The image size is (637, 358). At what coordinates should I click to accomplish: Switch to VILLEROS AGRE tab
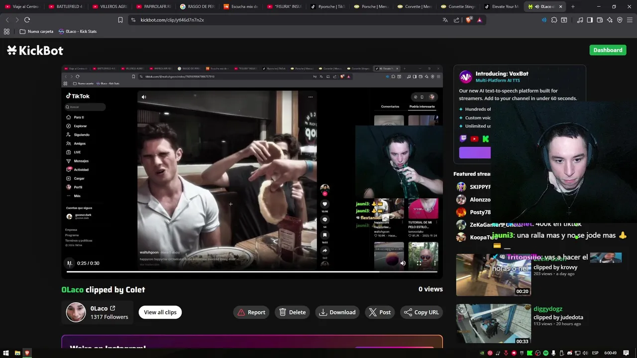(x=109, y=6)
